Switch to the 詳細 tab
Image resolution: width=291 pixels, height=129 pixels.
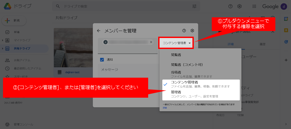click(x=230, y=44)
